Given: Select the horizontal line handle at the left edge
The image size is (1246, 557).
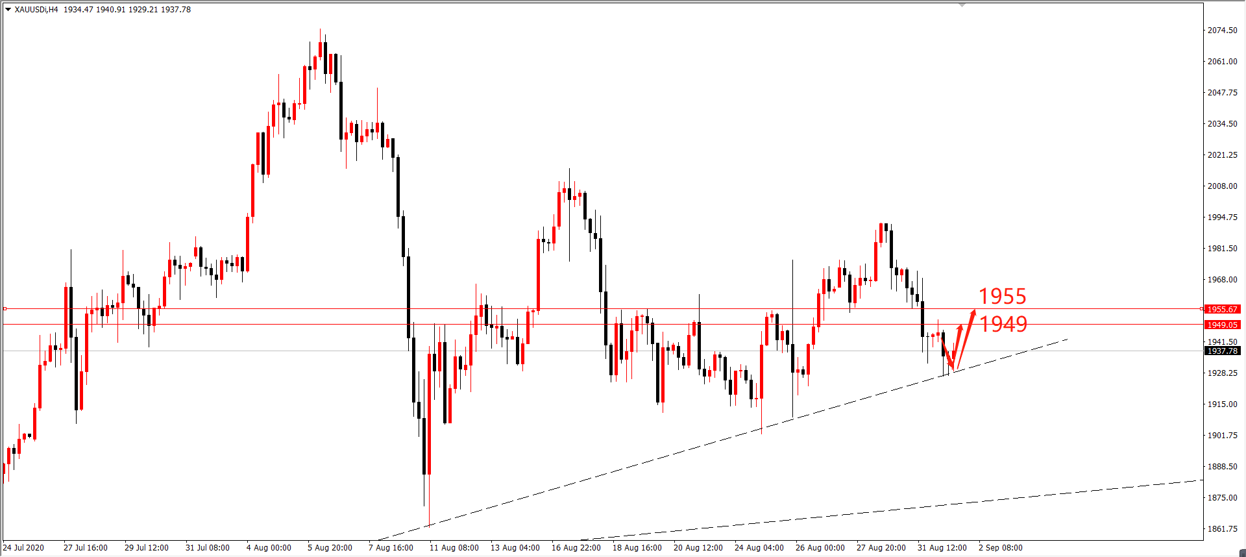Looking at the screenshot, I should click(5, 309).
